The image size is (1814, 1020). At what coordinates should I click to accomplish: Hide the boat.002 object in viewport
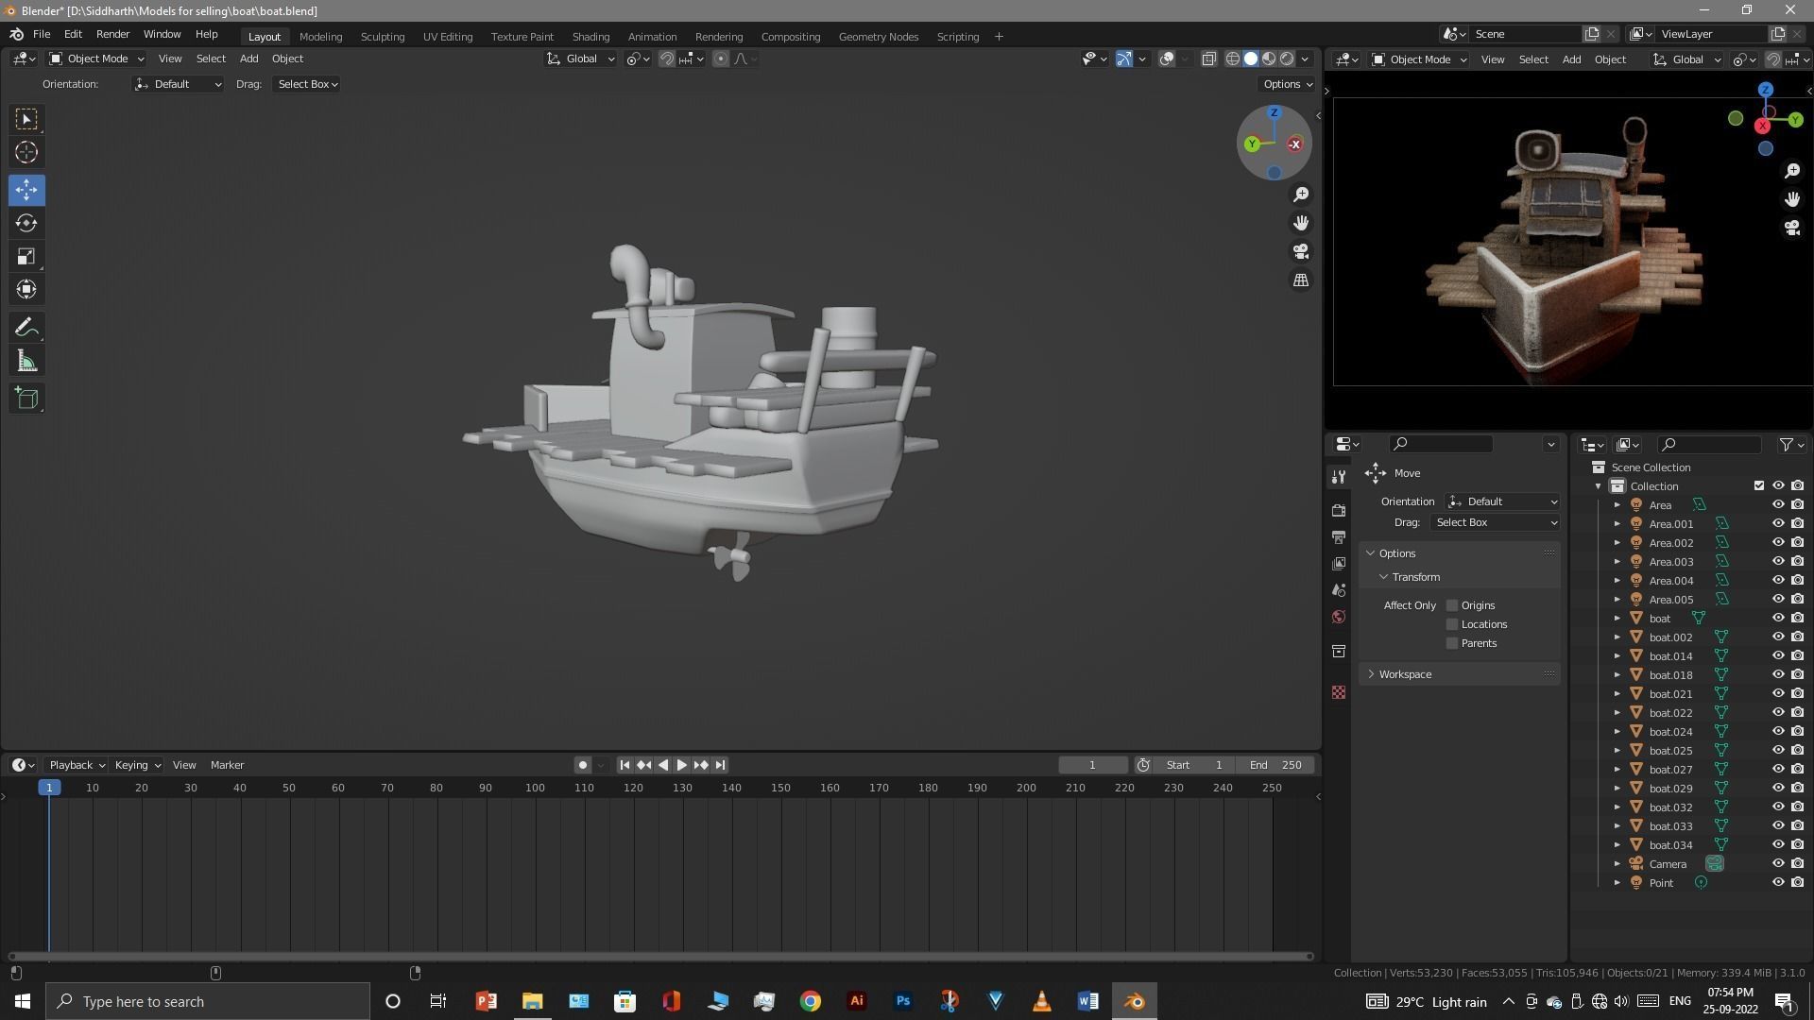pos(1777,637)
